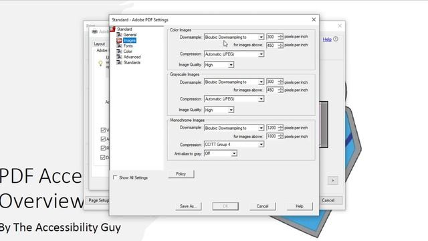Click the Save As button

[x=189, y=206]
